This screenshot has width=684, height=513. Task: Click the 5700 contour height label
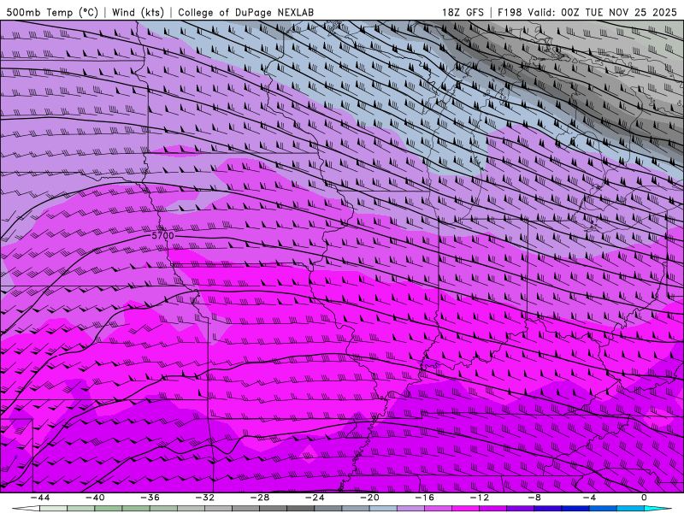point(162,236)
